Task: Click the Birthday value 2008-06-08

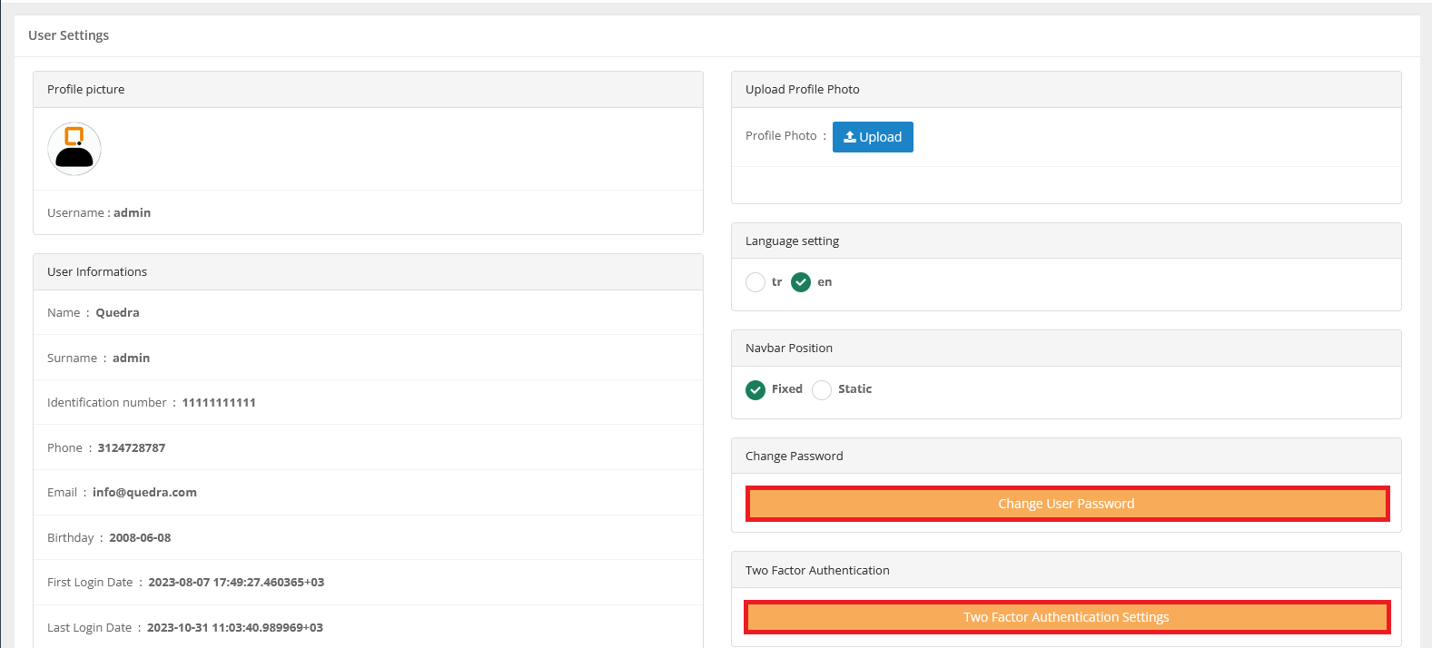Action: click(140, 538)
